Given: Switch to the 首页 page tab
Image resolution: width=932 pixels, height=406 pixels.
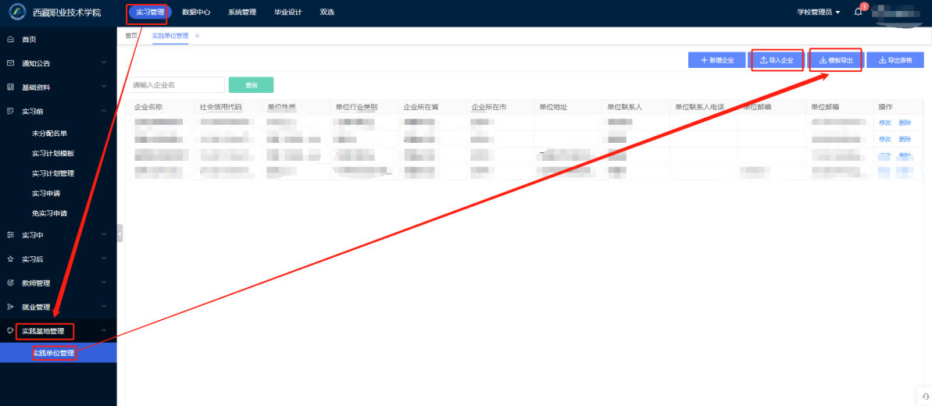Looking at the screenshot, I should [131, 36].
